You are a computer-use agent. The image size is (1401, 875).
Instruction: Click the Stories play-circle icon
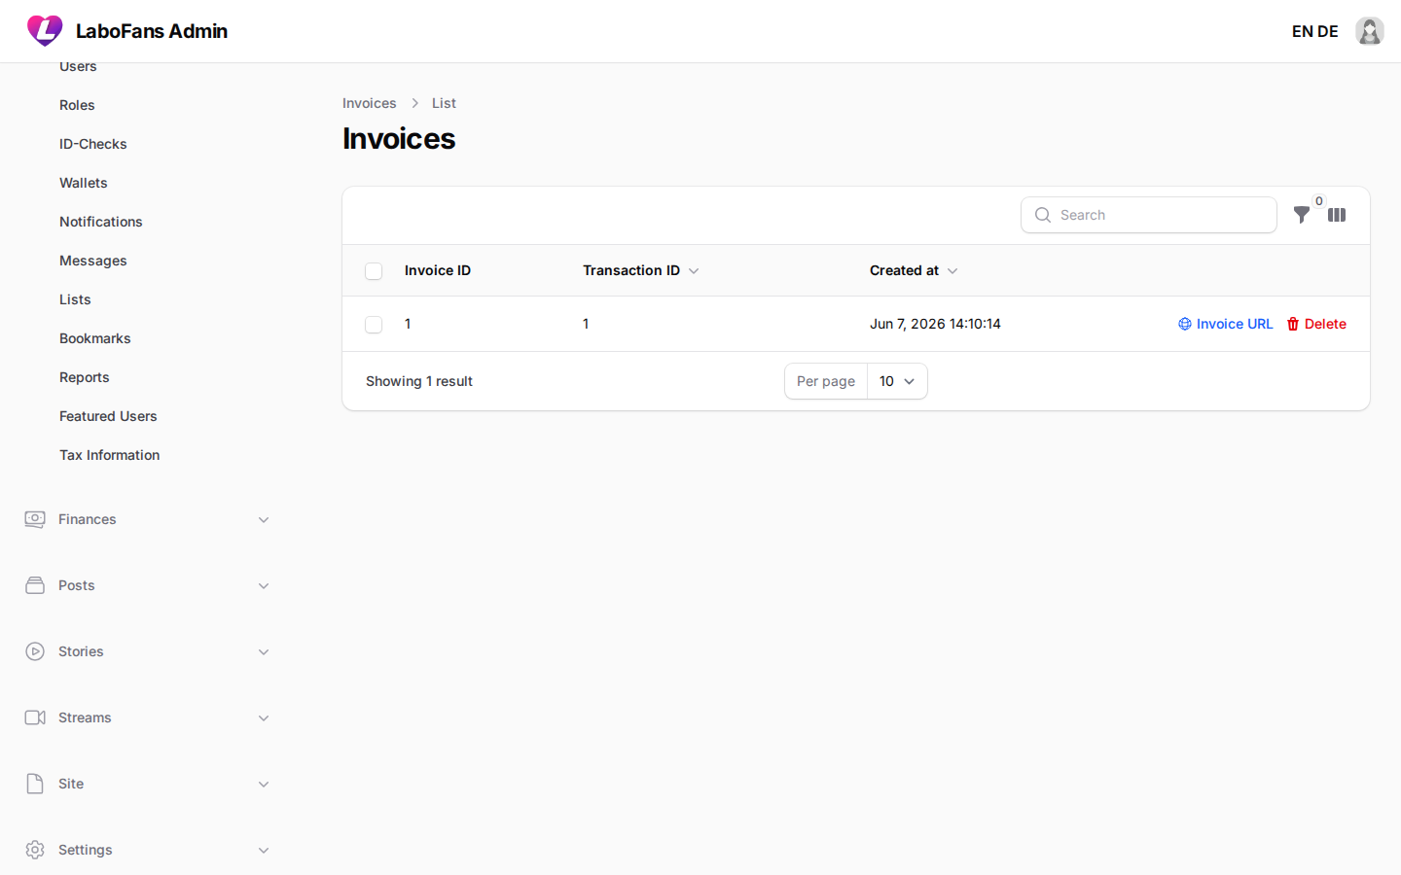tap(35, 651)
